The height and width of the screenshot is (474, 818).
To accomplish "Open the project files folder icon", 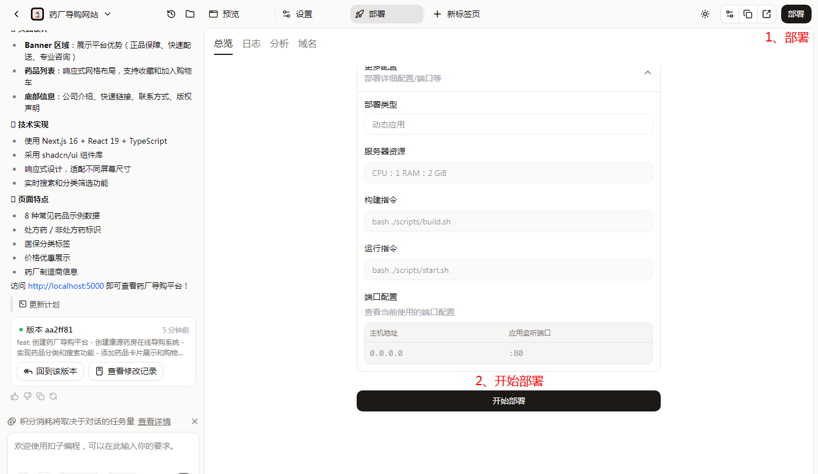I will pos(190,14).
